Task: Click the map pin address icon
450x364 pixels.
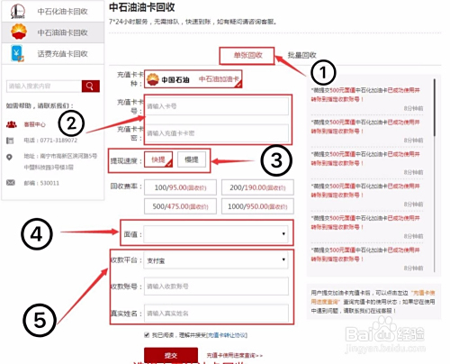Action: click(10, 157)
